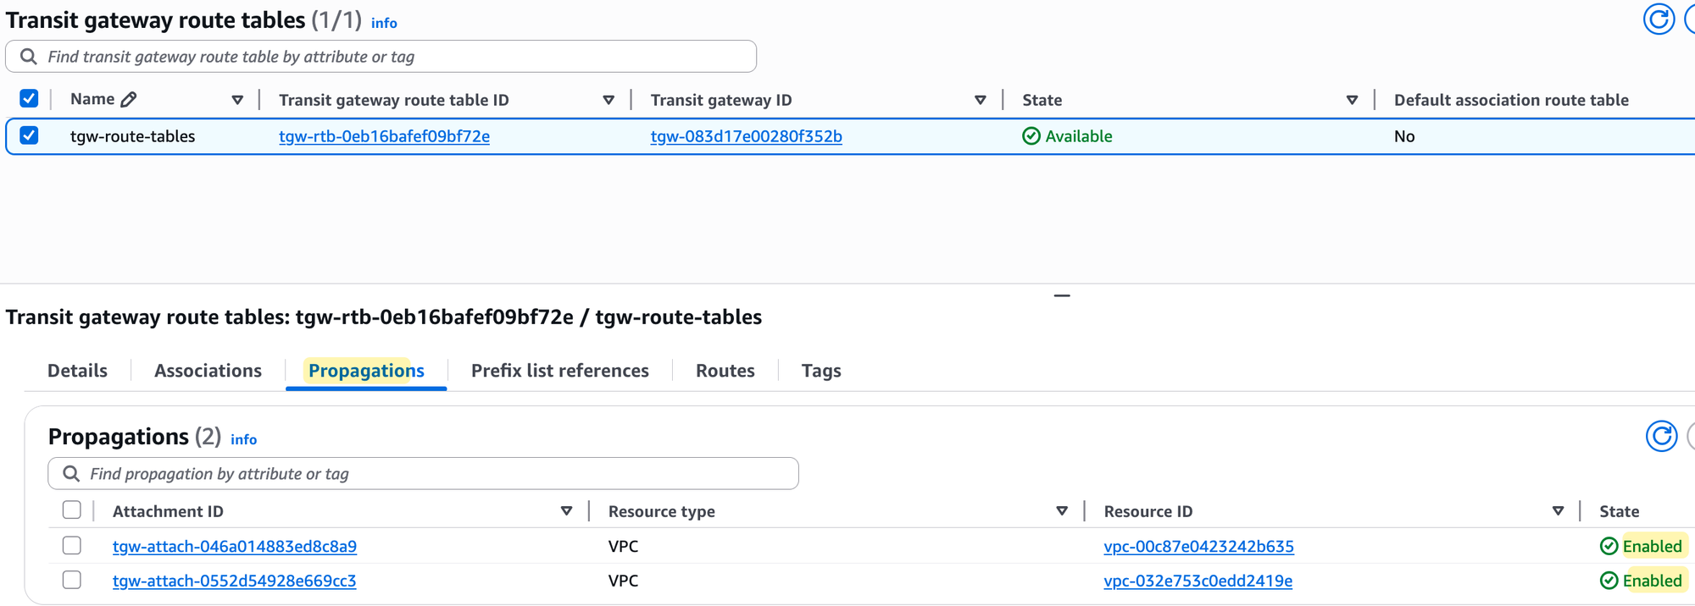Viewport: 1695px width, 606px height.
Task: Select the tgw-attach-0552d54928e669cc3 row checkbox
Action: pyautogui.click(x=72, y=581)
